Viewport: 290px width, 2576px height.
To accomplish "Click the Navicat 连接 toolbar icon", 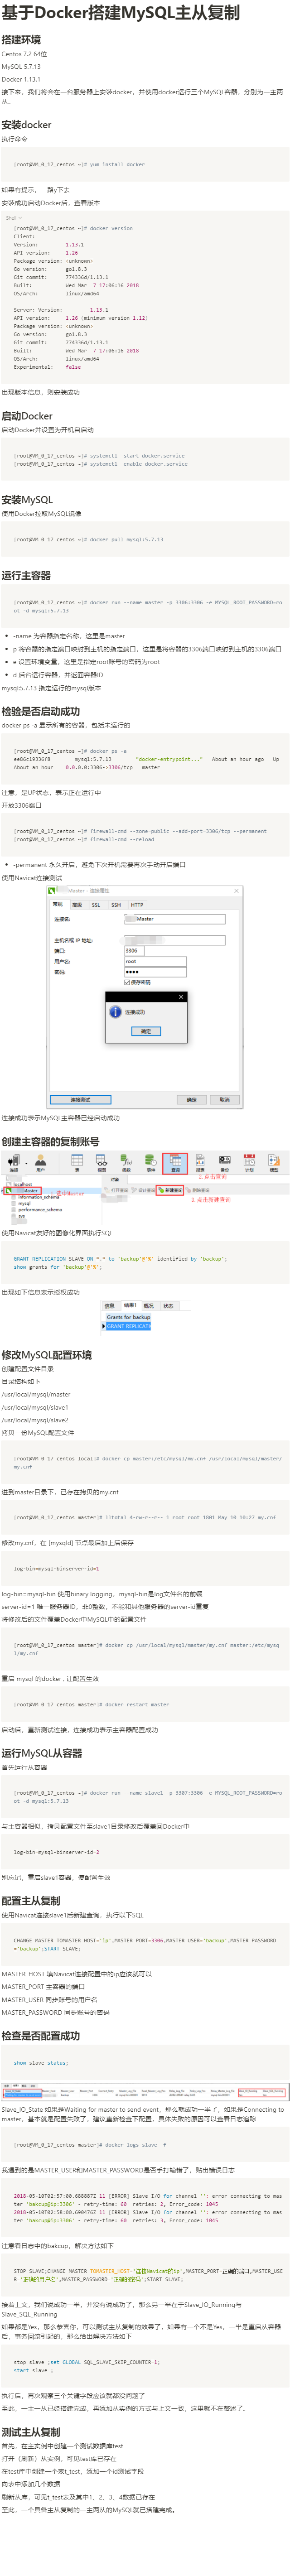I will click(13, 1163).
